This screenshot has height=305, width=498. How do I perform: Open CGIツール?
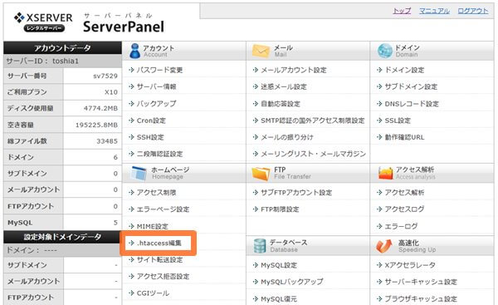point(153,293)
